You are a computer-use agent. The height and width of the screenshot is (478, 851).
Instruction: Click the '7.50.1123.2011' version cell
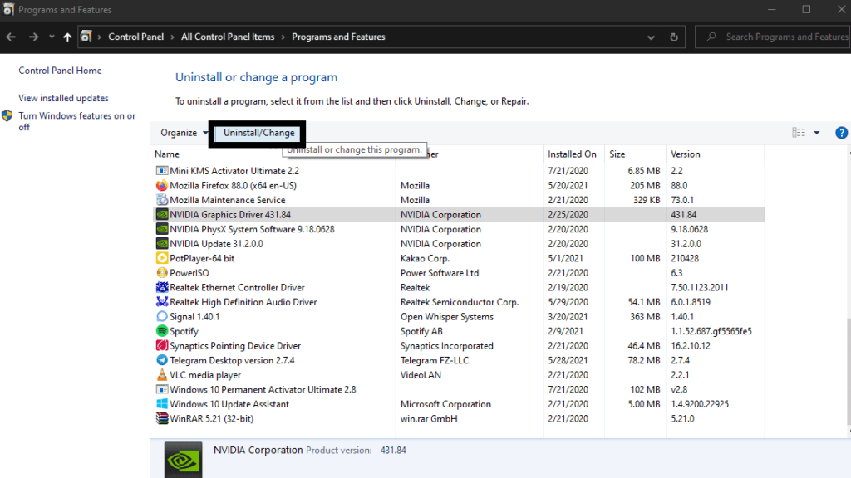click(x=700, y=288)
